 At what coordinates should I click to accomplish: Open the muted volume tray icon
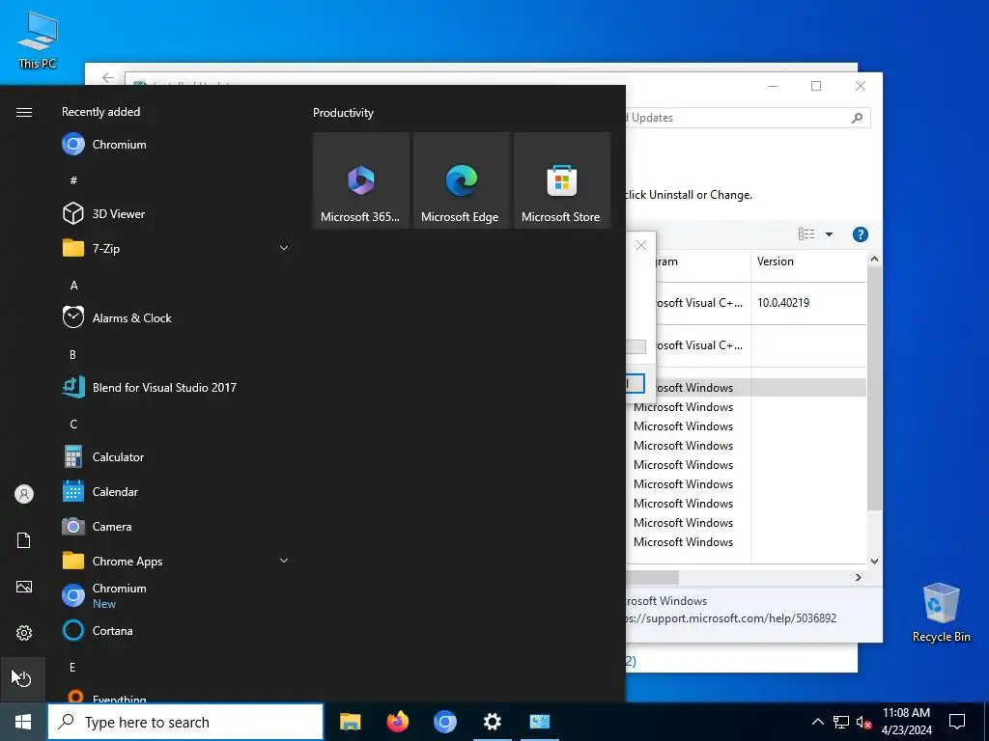pos(863,722)
